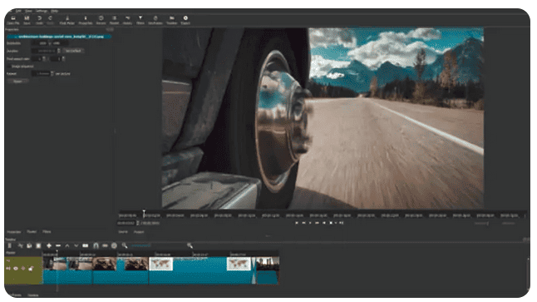Click the timeline Cut (scissors) icon

(x=20, y=245)
